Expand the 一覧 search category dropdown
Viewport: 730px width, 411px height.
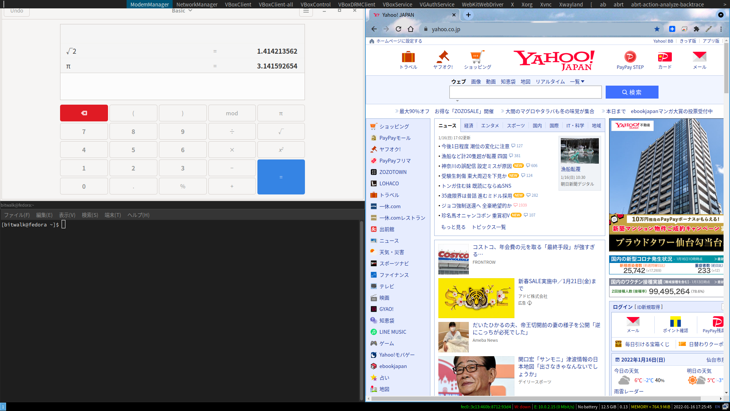point(577,81)
